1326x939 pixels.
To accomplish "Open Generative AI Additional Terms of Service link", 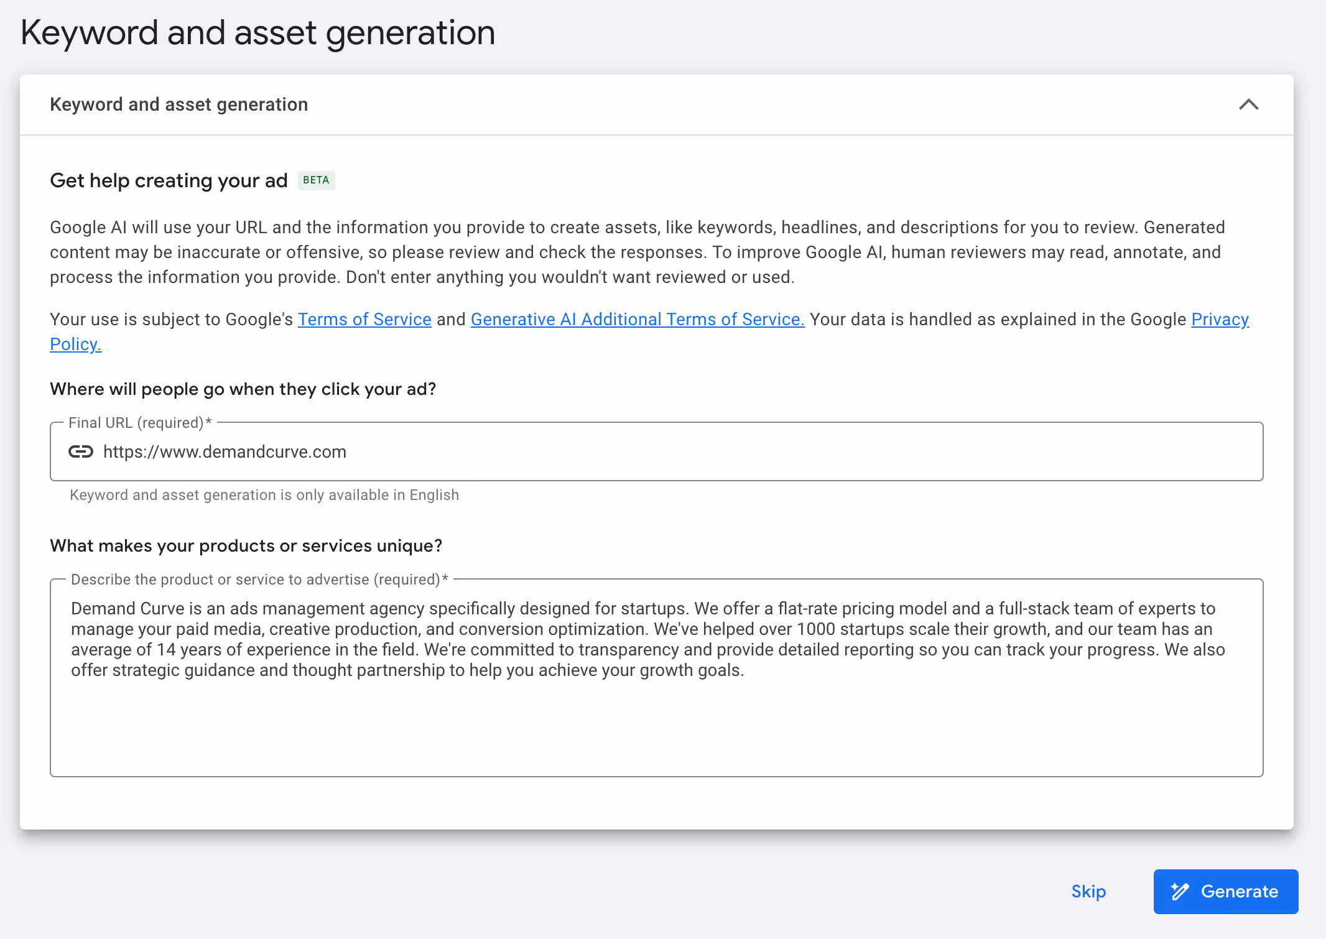I will [637, 319].
